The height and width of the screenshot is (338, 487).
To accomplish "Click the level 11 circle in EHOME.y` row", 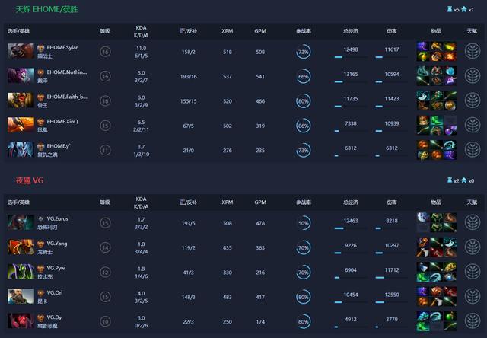I will 105,151.
